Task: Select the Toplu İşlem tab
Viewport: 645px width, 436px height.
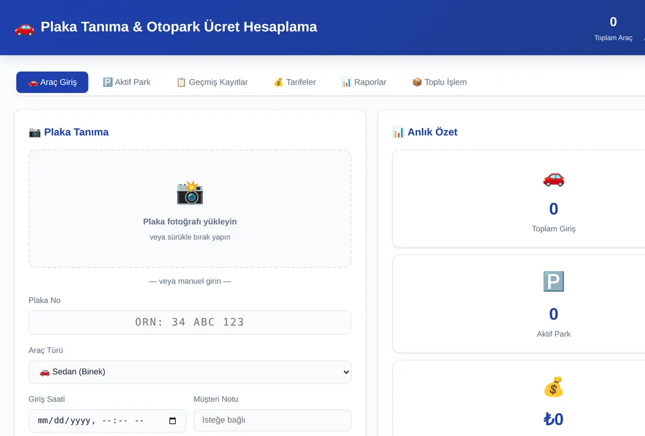Action: click(439, 82)
